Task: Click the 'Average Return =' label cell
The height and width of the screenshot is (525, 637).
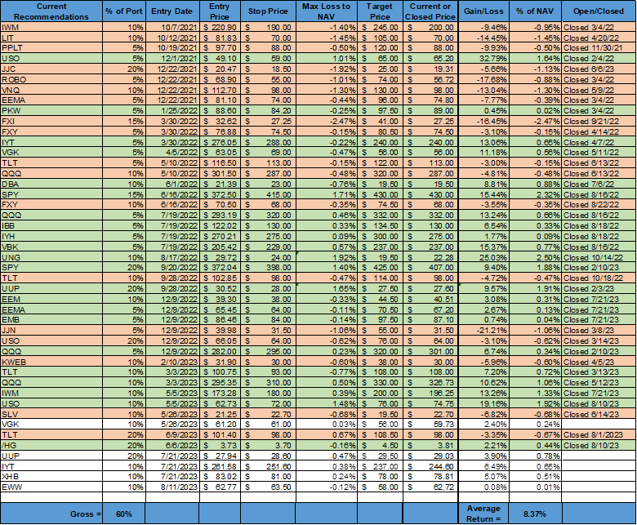Action: (x=483, y=514)
